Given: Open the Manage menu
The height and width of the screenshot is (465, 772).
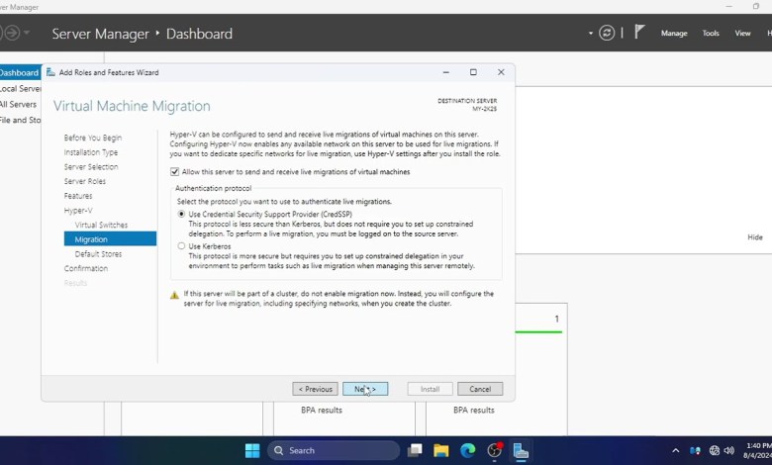Looking at the screenshot, I should 674,33.
